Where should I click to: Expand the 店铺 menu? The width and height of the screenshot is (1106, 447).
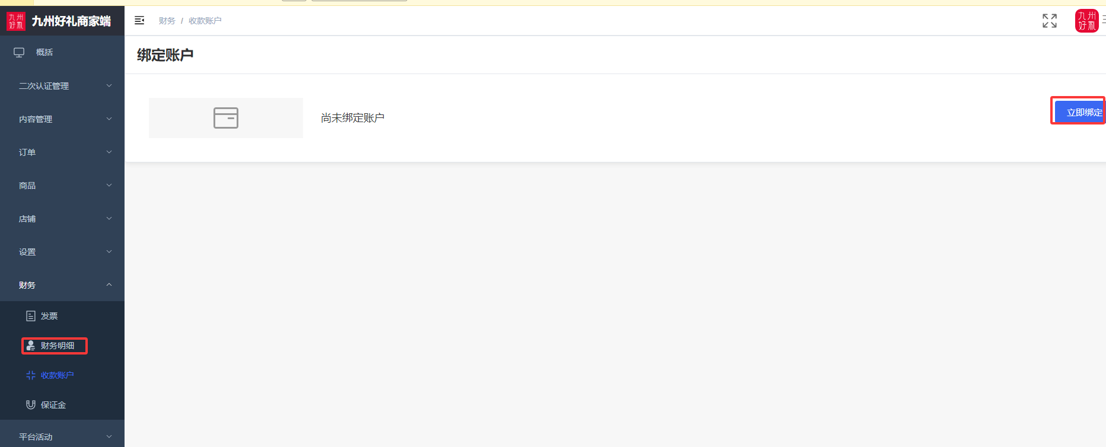pyautogui.click(x=62, y=219)
